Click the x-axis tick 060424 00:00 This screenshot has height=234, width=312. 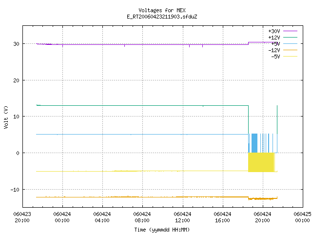[x=62, y=217]
